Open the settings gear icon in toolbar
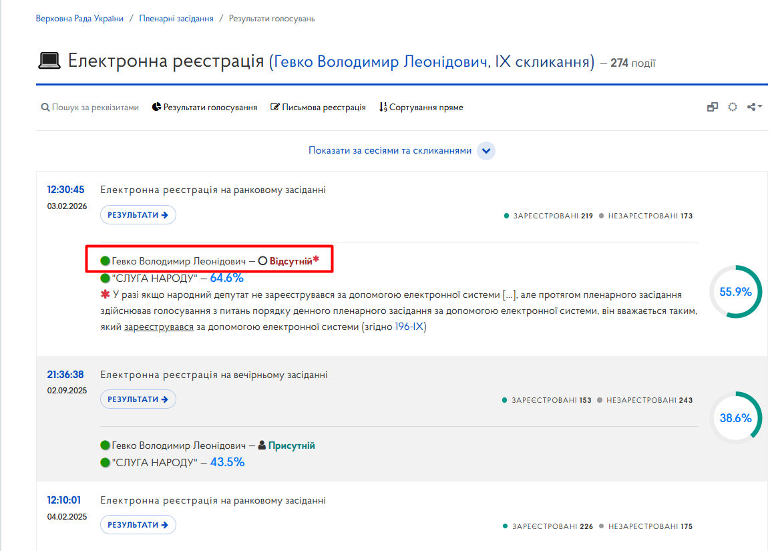The height and width of the screenshot is (551, 774). 733,107
